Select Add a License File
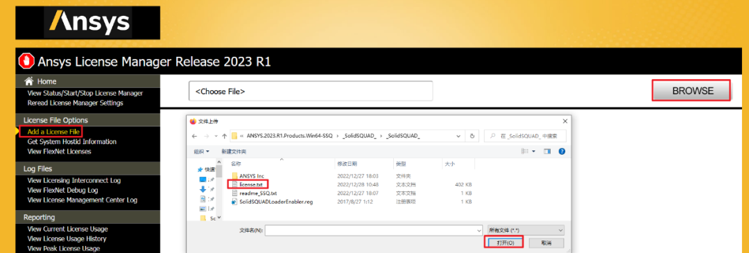749x253 pixels. (53, 132)
